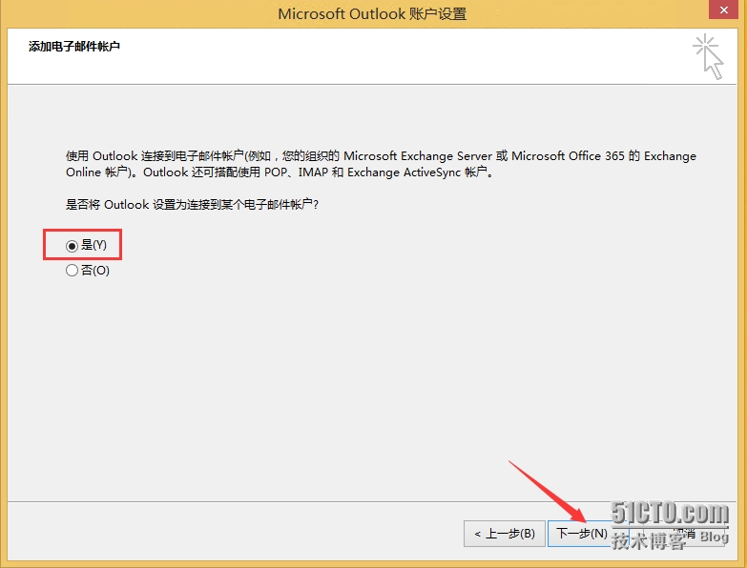747x568 pixels.
Task: Click the Exchange Server description paragraph
Action: 381,164
